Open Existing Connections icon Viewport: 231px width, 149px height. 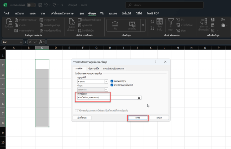[x=42, y=31]
